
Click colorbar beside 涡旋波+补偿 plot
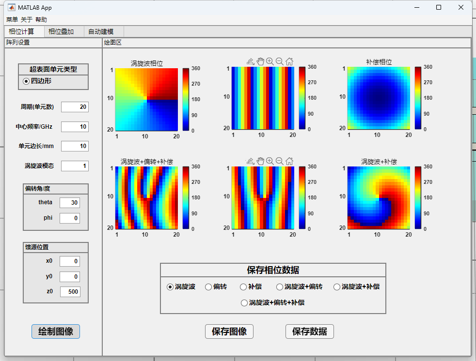[418, 197]
